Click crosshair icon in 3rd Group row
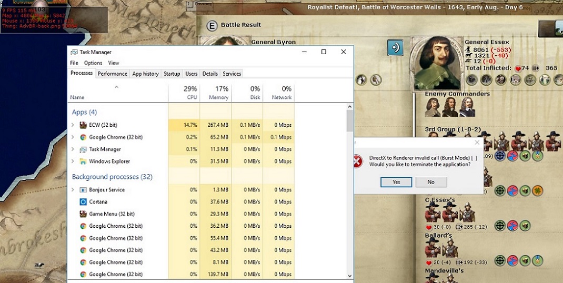The height and width of the screenshot is (283, 563). pyautogui.click(x=500, y=156)
